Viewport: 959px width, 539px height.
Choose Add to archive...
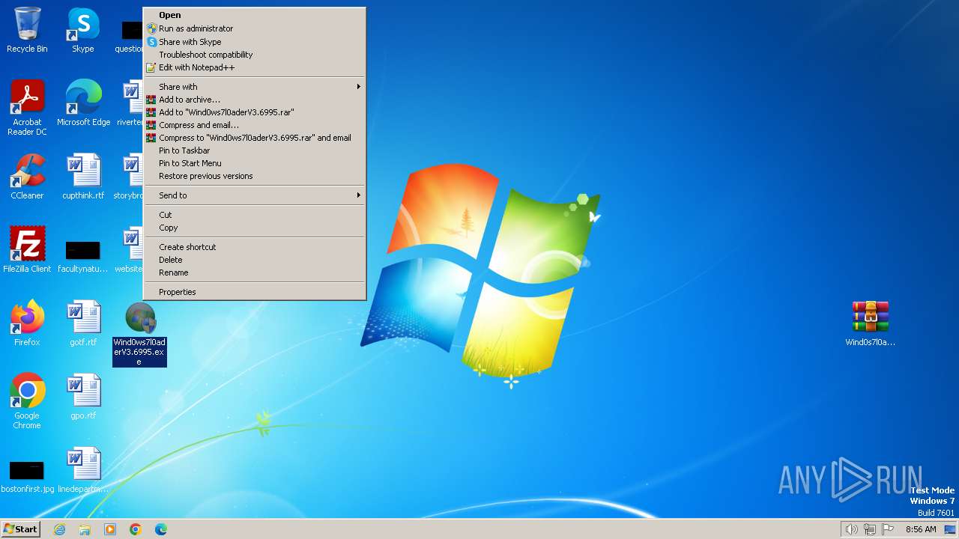coord(254,100)
